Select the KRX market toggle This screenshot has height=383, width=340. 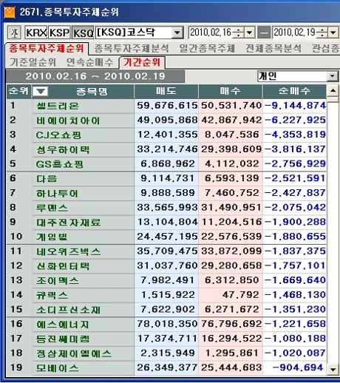pyautogui.click(x=36, y=33)
